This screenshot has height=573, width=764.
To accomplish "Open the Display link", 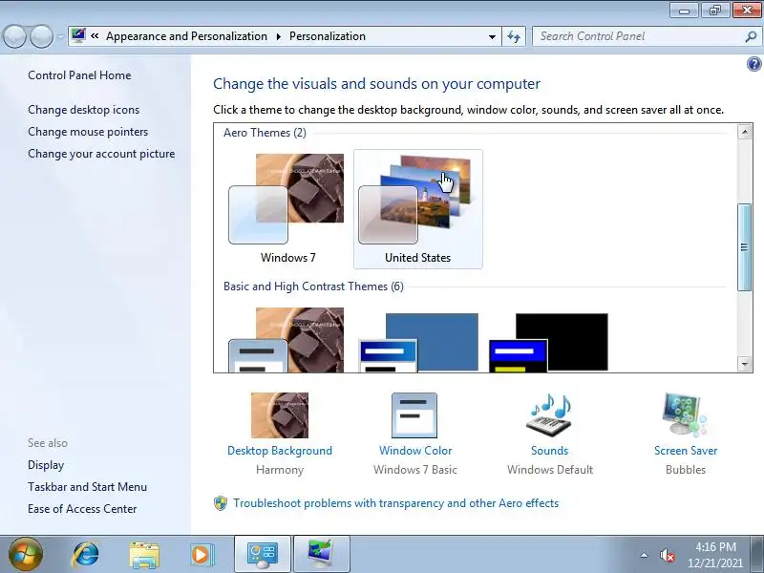I will pos(46,465).
